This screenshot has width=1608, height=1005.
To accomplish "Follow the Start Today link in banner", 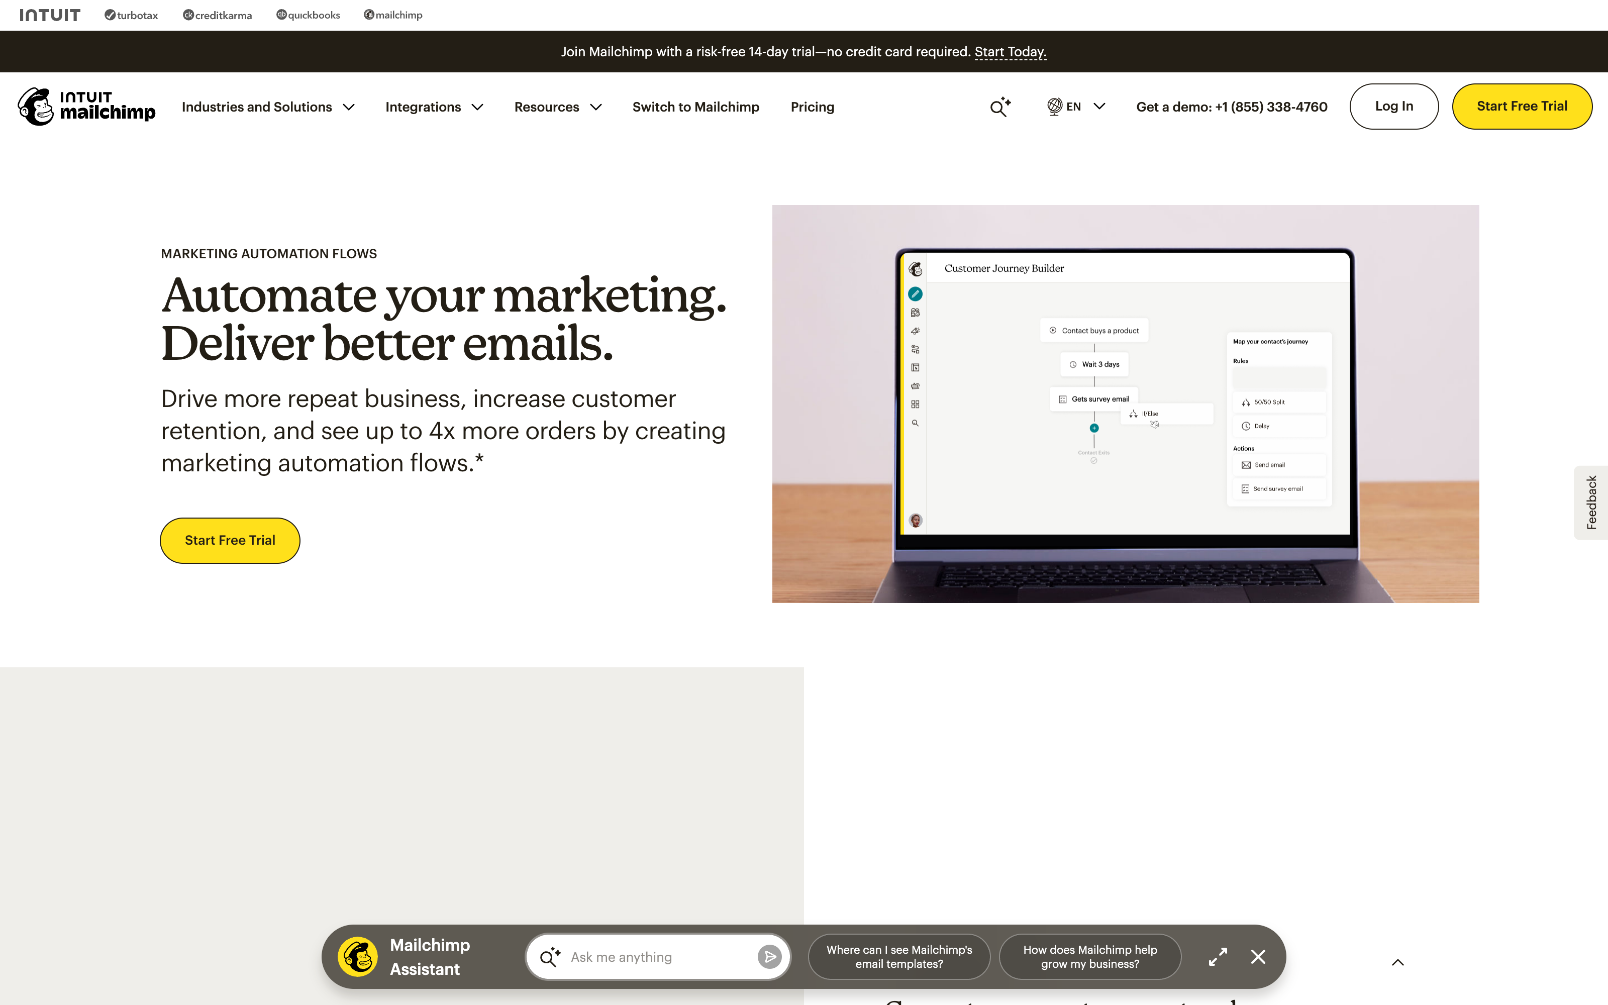I will pos(1010,51).
